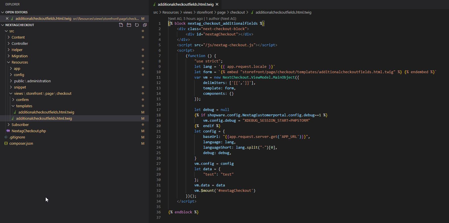Expand the config folder
This screenshot has width=449, height=223.
click(x=11, y=75)
